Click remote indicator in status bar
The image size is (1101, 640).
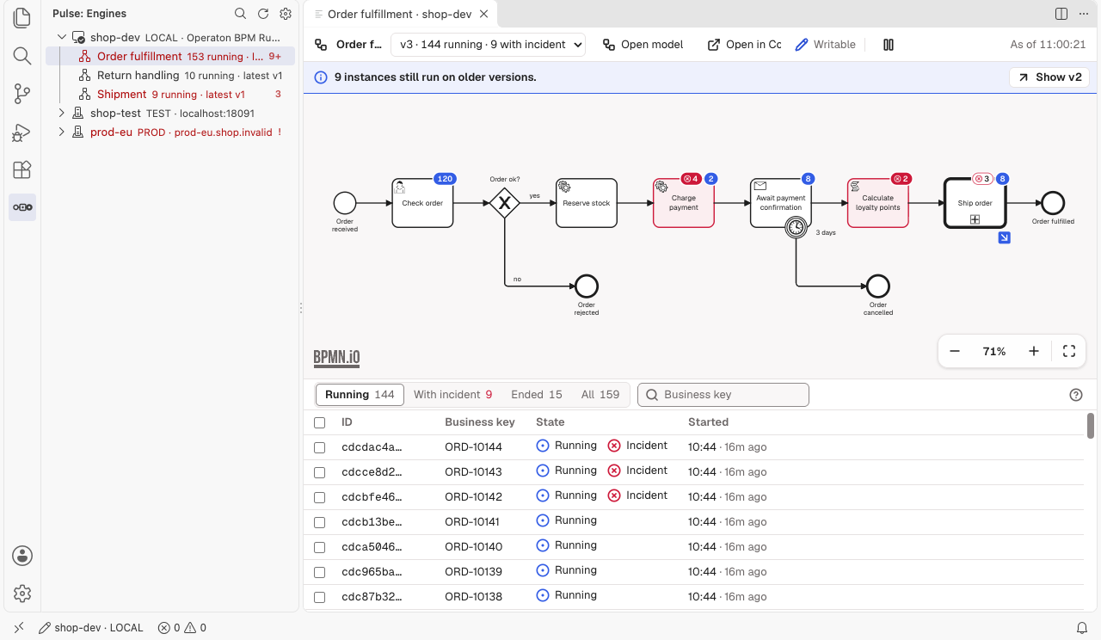(19, 628)
